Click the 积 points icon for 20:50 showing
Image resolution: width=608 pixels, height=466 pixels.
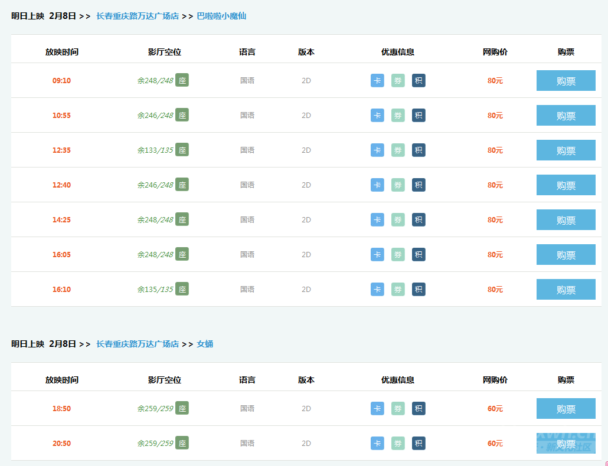coord(419,443)
